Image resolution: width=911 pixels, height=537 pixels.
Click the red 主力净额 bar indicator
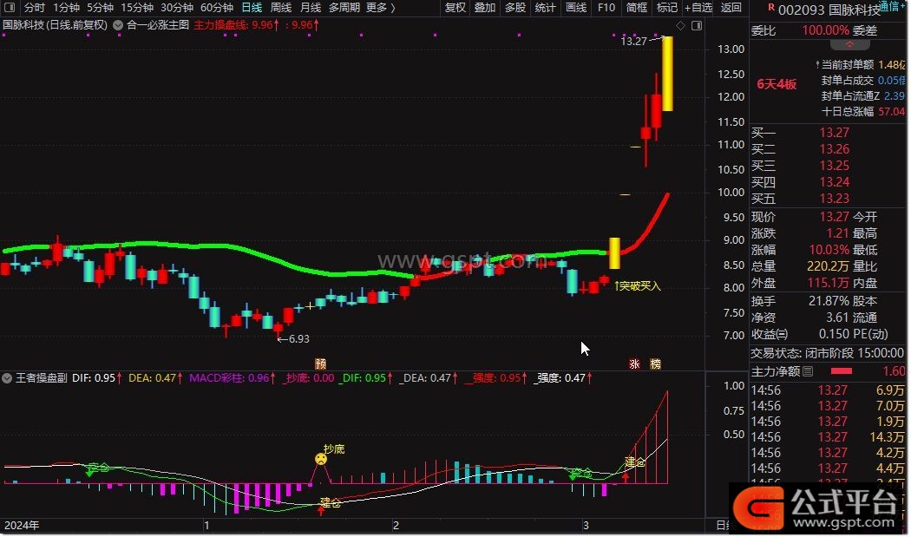click(842, 371)
